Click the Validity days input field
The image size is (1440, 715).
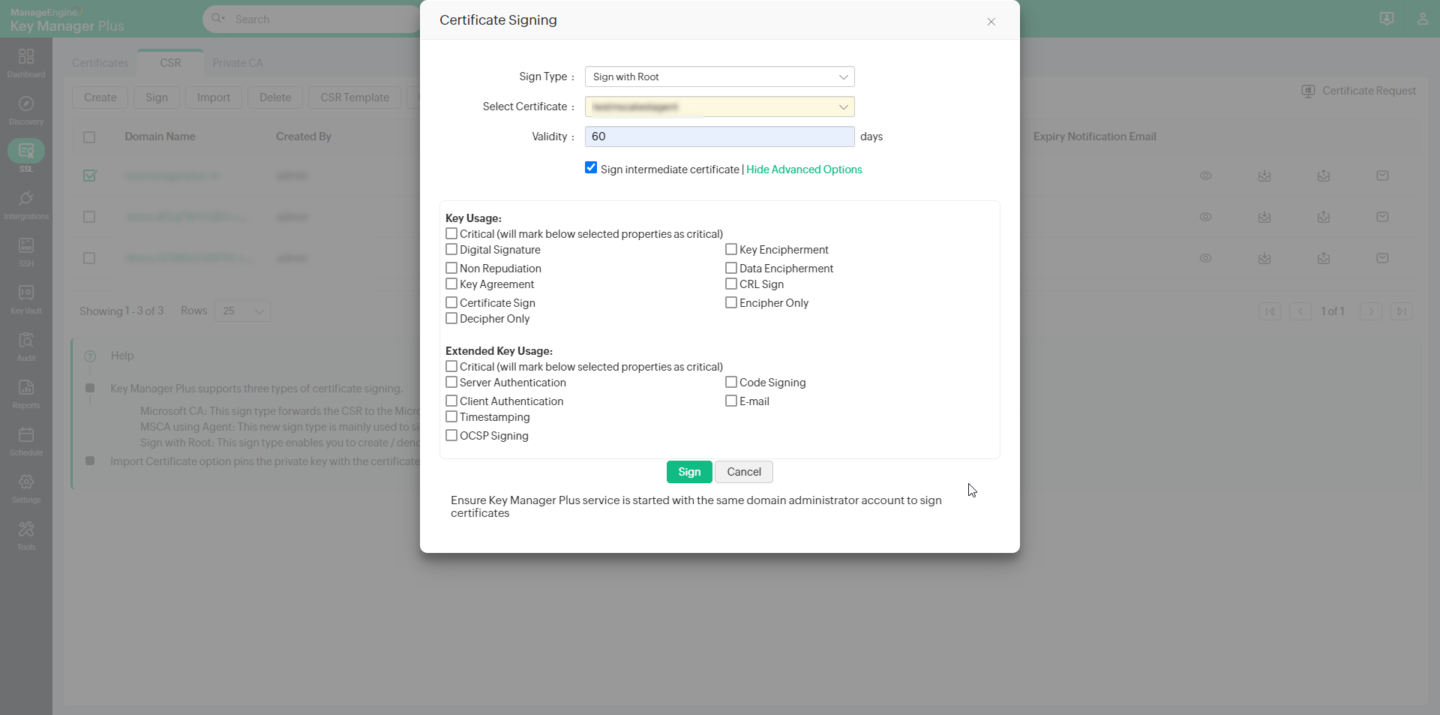pyautogui.click(x=718, y=137)
